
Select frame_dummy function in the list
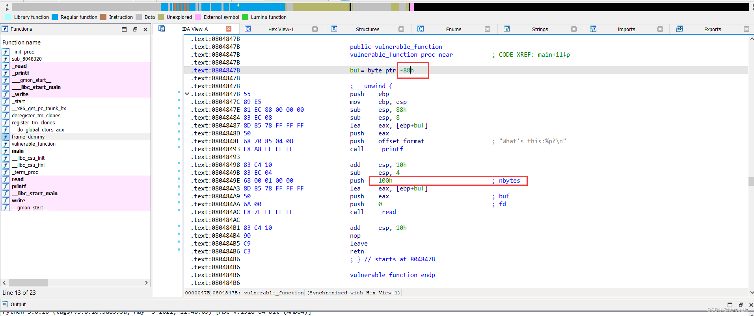tap(28, 137)
